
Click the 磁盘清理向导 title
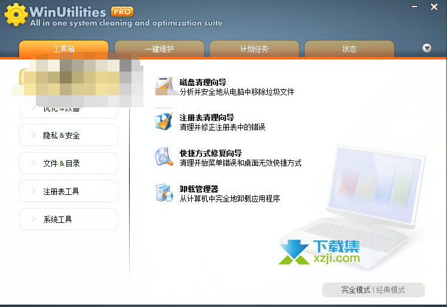[x=203, y=82]
